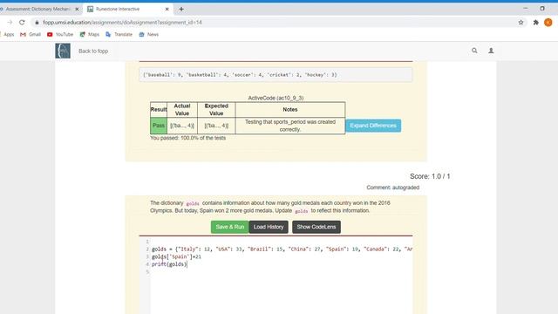Bookmark this page with the star icon
This screenshot has height=314, width=558.
point(521,23)
